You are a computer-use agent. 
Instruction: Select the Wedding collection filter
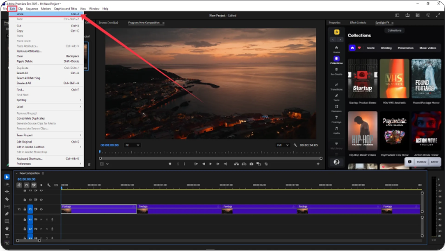point(387,48)
